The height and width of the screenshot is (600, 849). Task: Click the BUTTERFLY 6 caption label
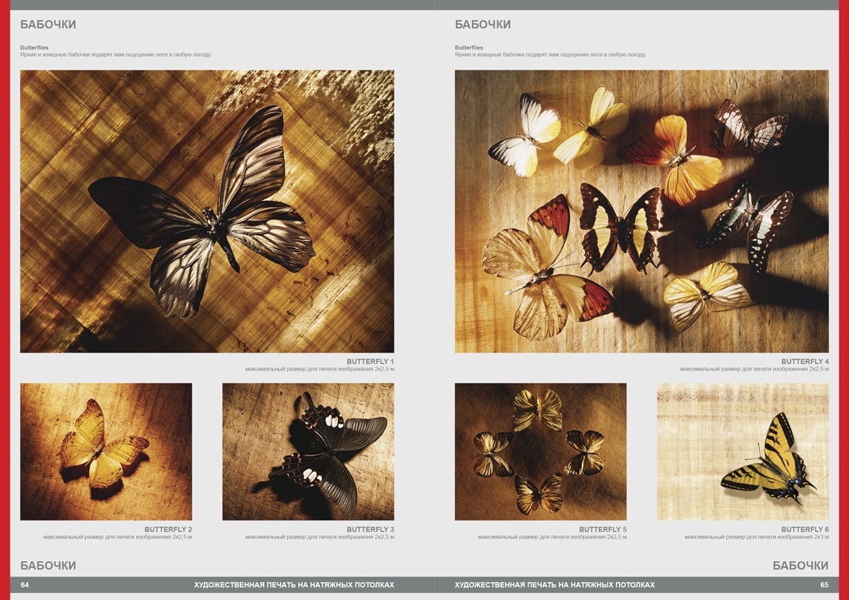click(x=804, y=530)
